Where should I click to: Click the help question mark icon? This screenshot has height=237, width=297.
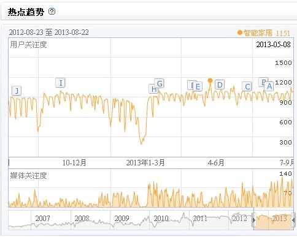click(52, 11)
